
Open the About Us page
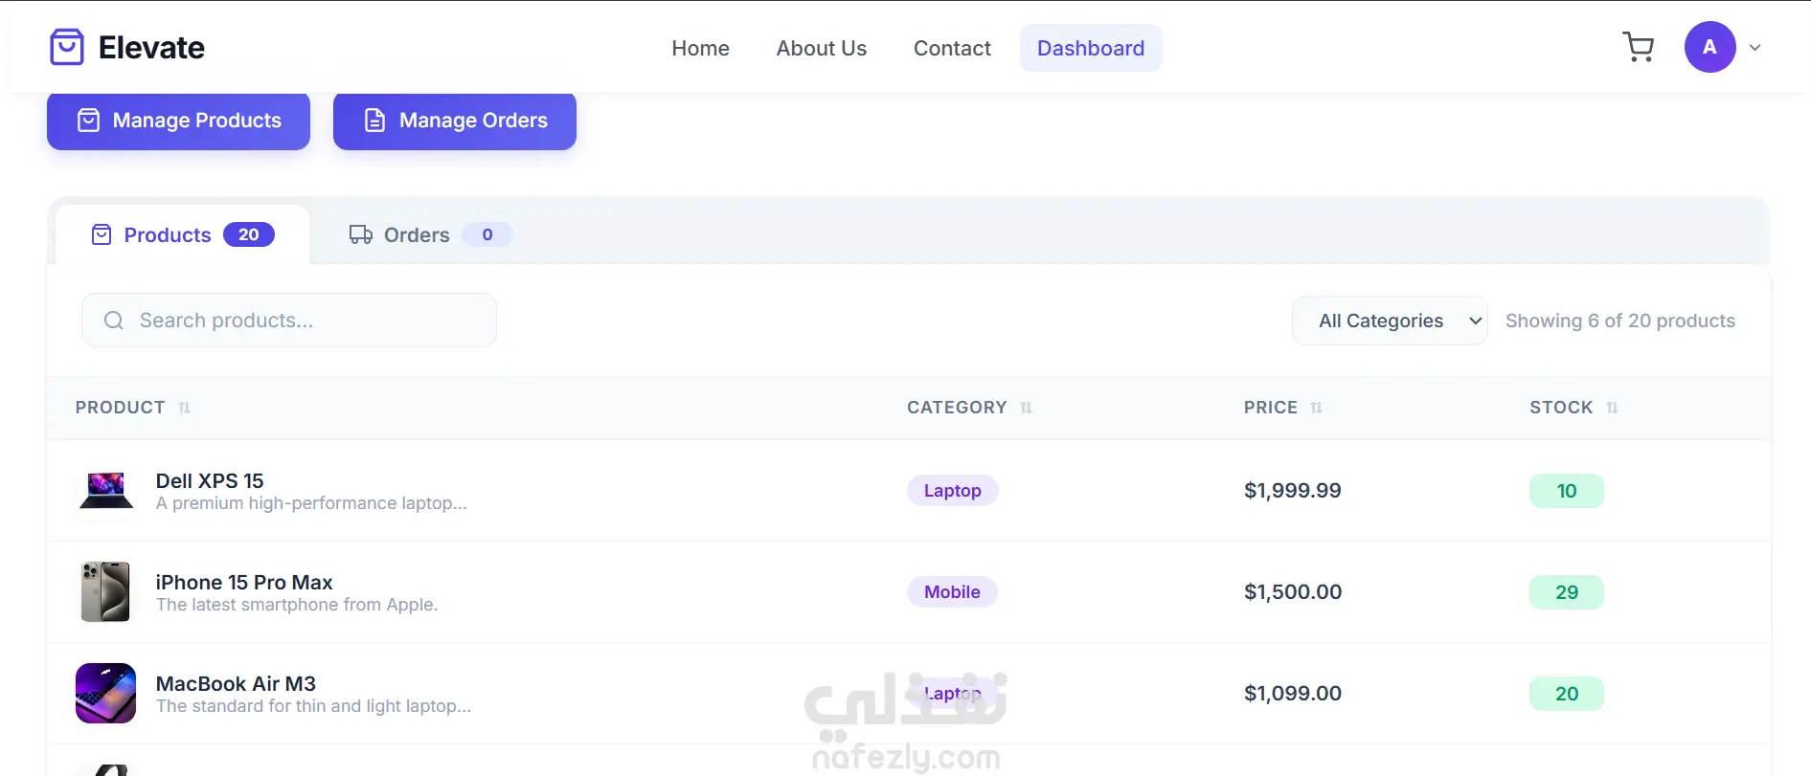click(x=822, y=48)
